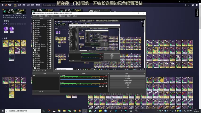This screenshot has height=113, width=201.
Task: Open the DIM header three-dot menu
Action: pos(185,5)
